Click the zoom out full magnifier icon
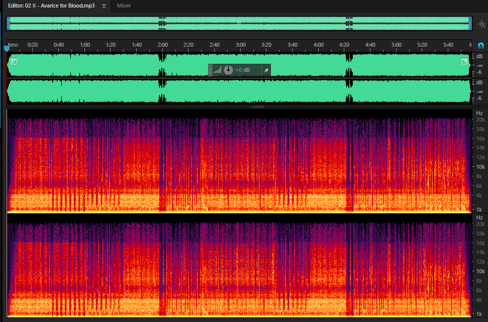 (x=482, y=24)
